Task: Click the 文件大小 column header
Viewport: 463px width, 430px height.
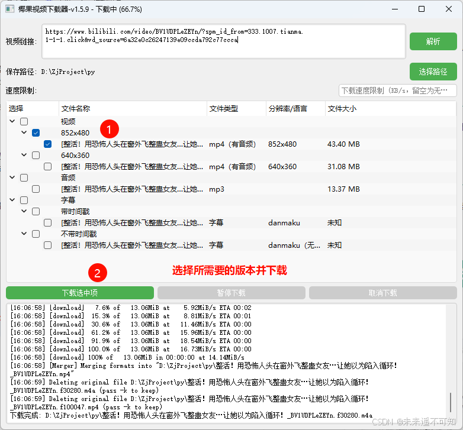Action: (x=391, y=108)
